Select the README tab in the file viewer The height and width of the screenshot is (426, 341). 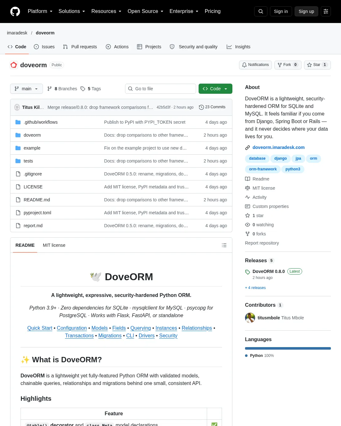click(25, 245)
